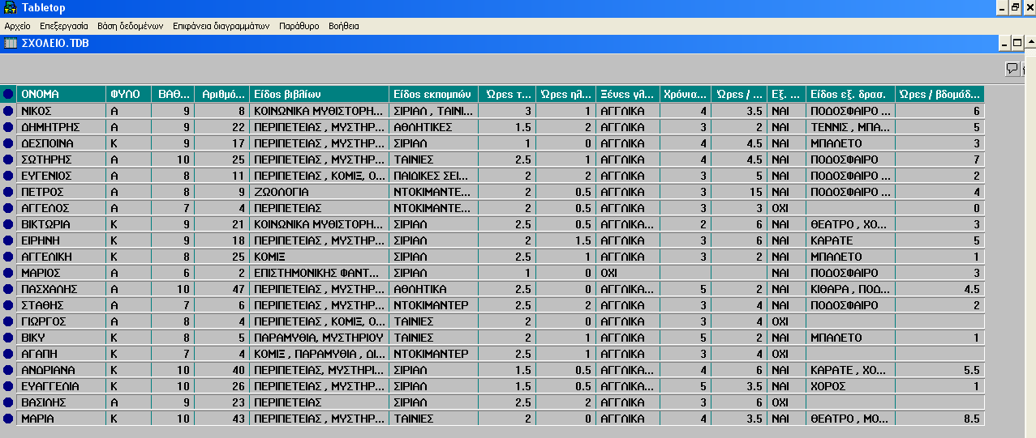Image resolution: width=1036 pixels, height=438 pixels.
Task: Select the blue dot next to ΕΥΑΓΓΕΛΙΑ
Action: [x=8, y=386]
